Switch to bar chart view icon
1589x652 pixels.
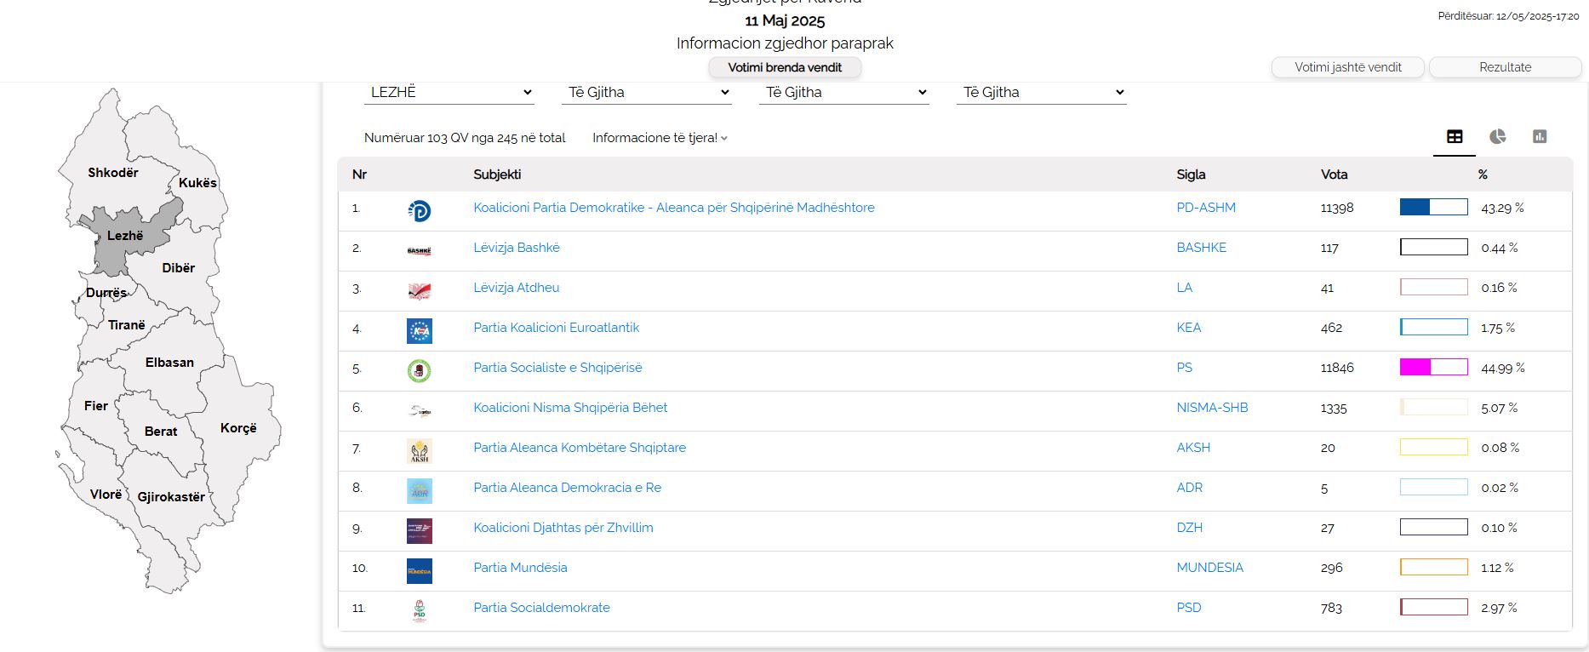1540,137
